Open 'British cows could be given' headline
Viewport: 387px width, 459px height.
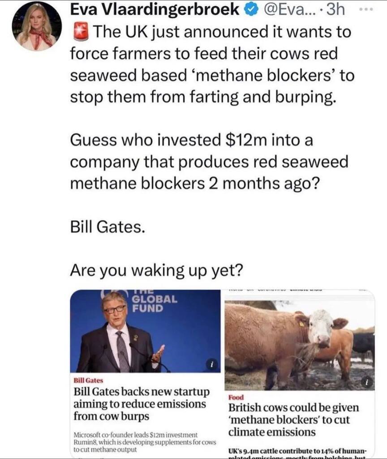[x=293, y=420]
